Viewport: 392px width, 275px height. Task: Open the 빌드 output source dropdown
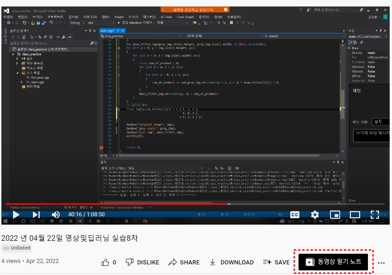pyautogui.click(x=166, y=168)
